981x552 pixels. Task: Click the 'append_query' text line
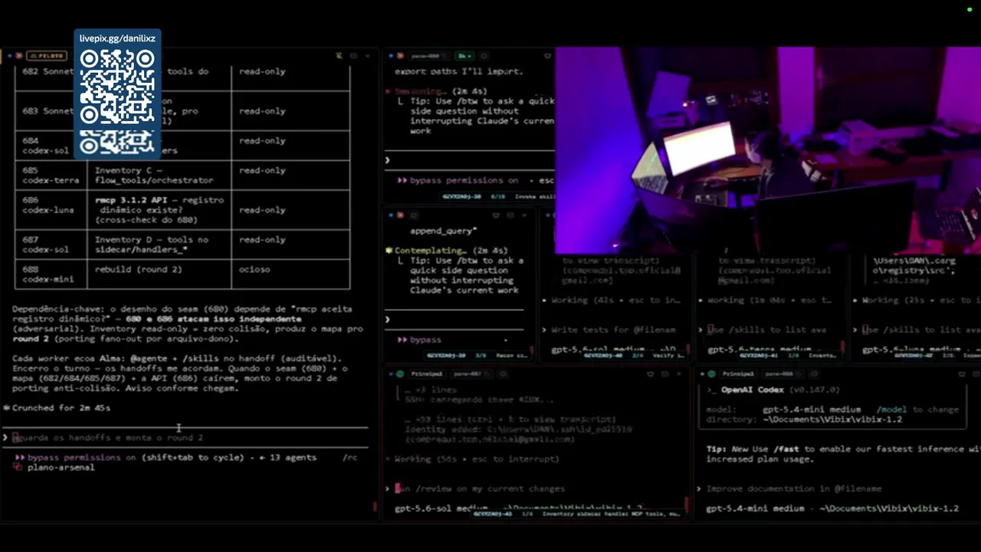click(x=443, y=231)
